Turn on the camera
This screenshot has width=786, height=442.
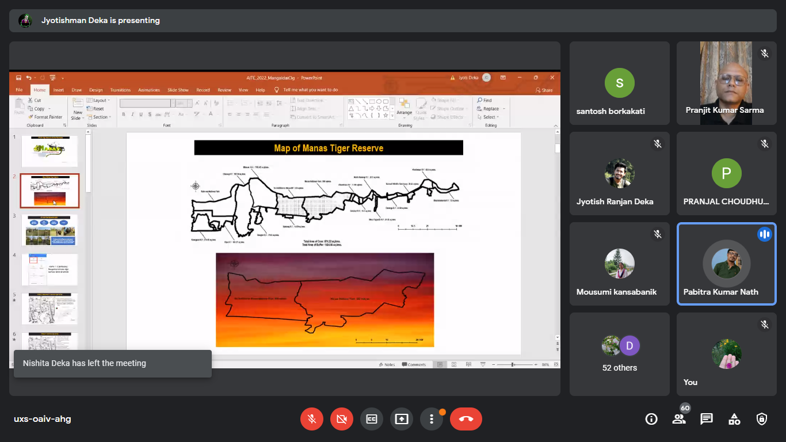pyautogui.click(x=342, y=419)
